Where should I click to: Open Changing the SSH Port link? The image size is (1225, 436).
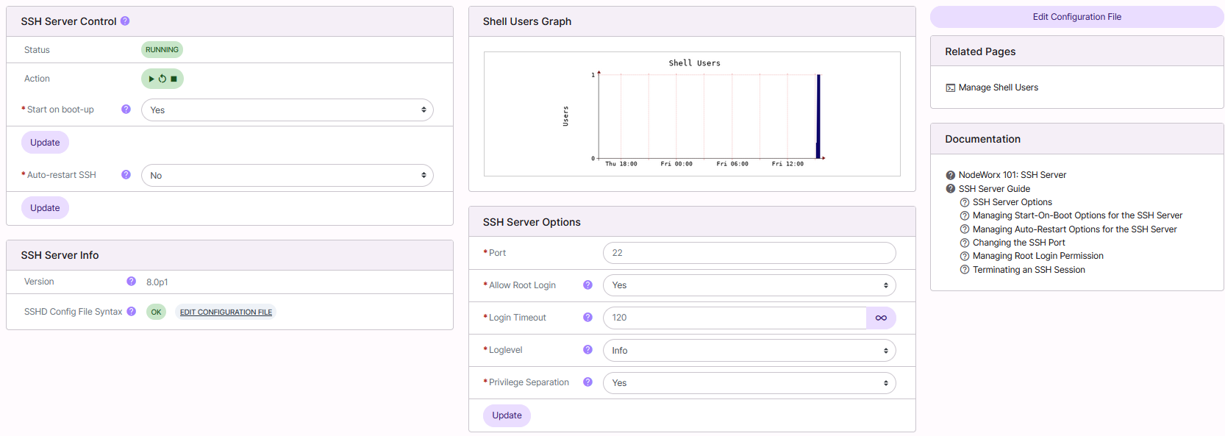coord(1018,243)
